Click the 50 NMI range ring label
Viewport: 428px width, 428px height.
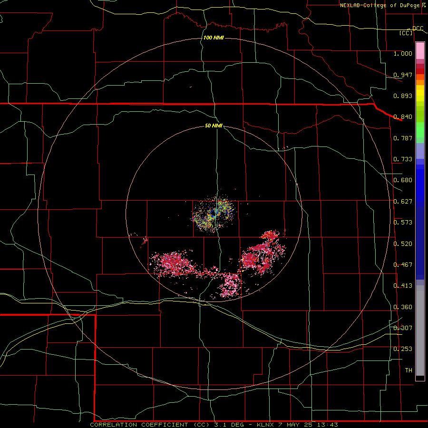[214, 126]
